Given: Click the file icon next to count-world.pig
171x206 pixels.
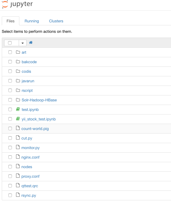Looking at the screenshot, I should pos(18,128).
